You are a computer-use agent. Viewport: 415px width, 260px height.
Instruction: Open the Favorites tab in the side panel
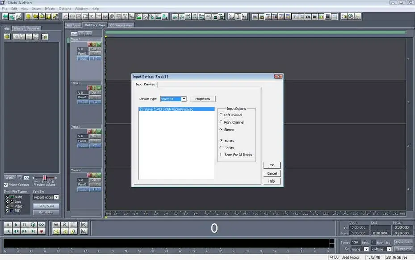pyautogui.click(x=33, y=28)
